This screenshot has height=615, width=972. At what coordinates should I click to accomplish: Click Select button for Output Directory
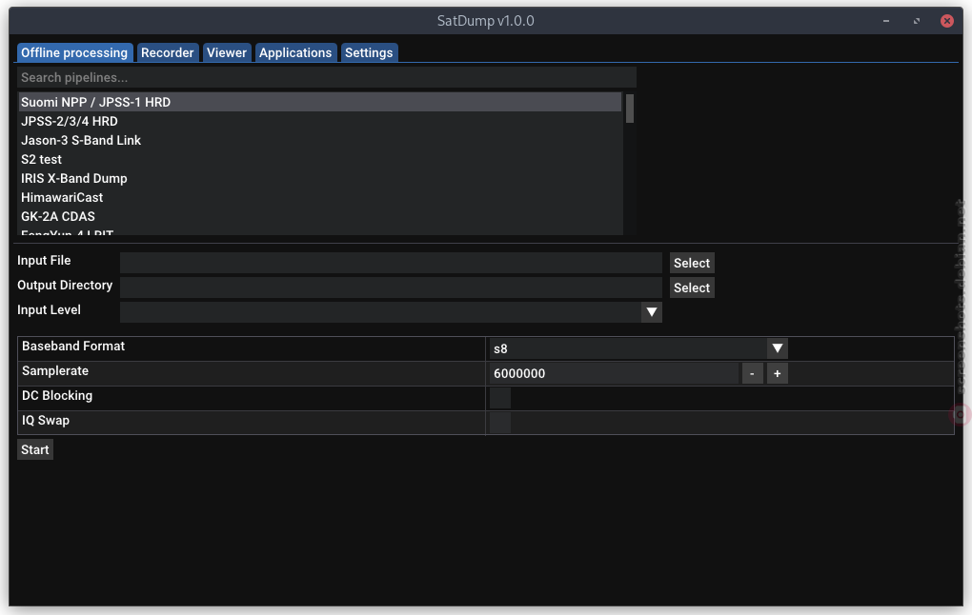tap(692, 288)
